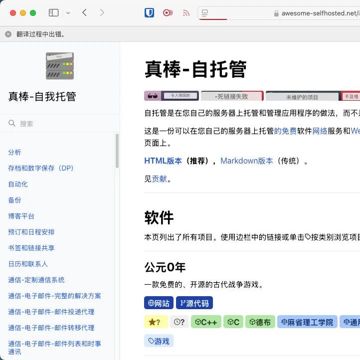Follow the 的免费 link in description
Image resolution: width=360 pixels, height=360 pixels.
(x=285, y=131)
